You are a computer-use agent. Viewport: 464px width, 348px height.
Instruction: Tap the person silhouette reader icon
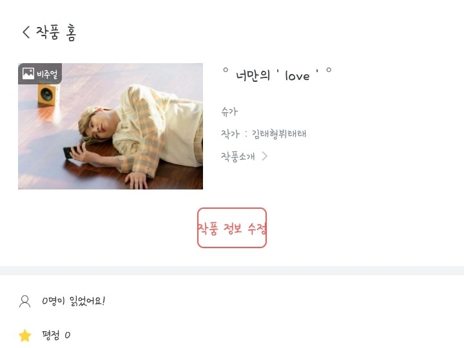pyautogui.click(x=25, y=301)
